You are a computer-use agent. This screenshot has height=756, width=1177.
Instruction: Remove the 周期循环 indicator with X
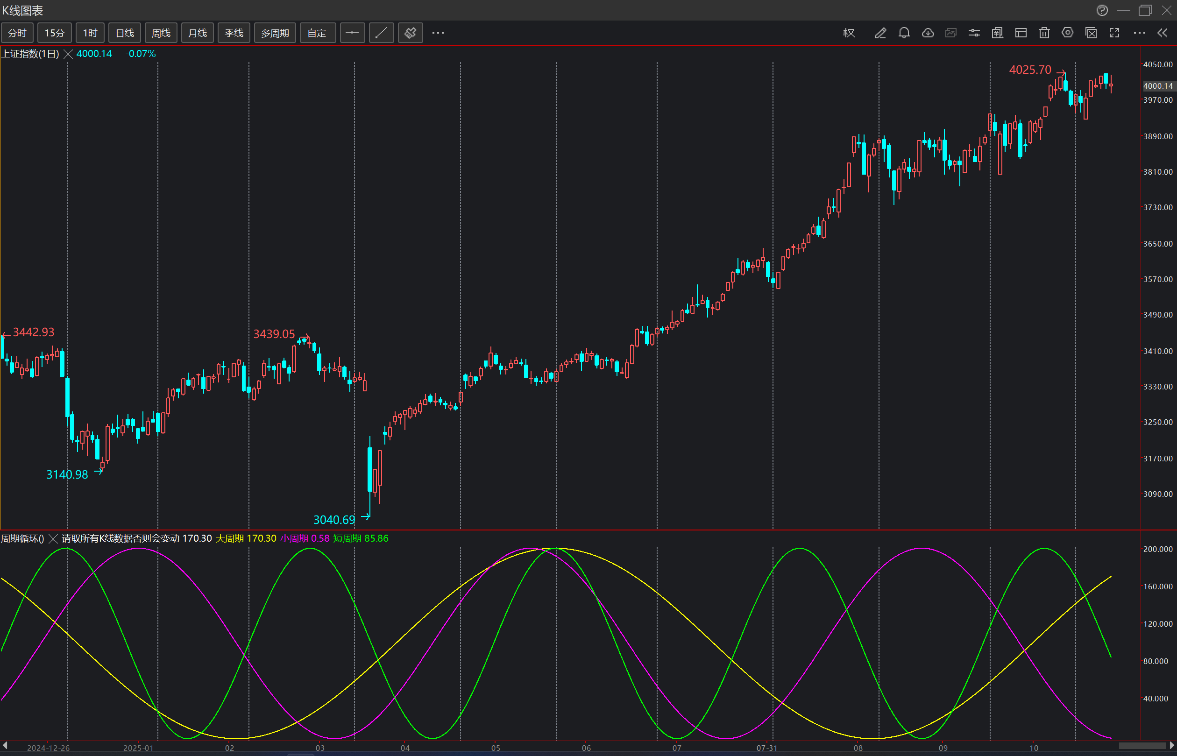[53, 538]
